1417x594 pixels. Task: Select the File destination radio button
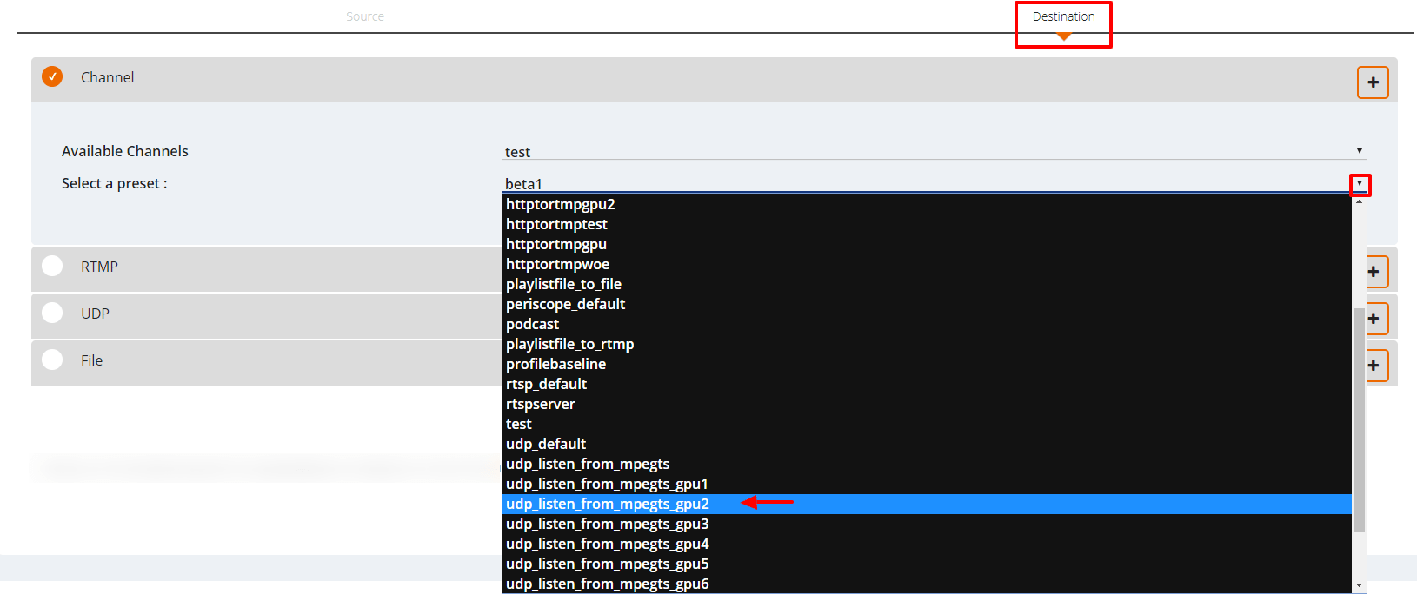(x=52, y=360)
